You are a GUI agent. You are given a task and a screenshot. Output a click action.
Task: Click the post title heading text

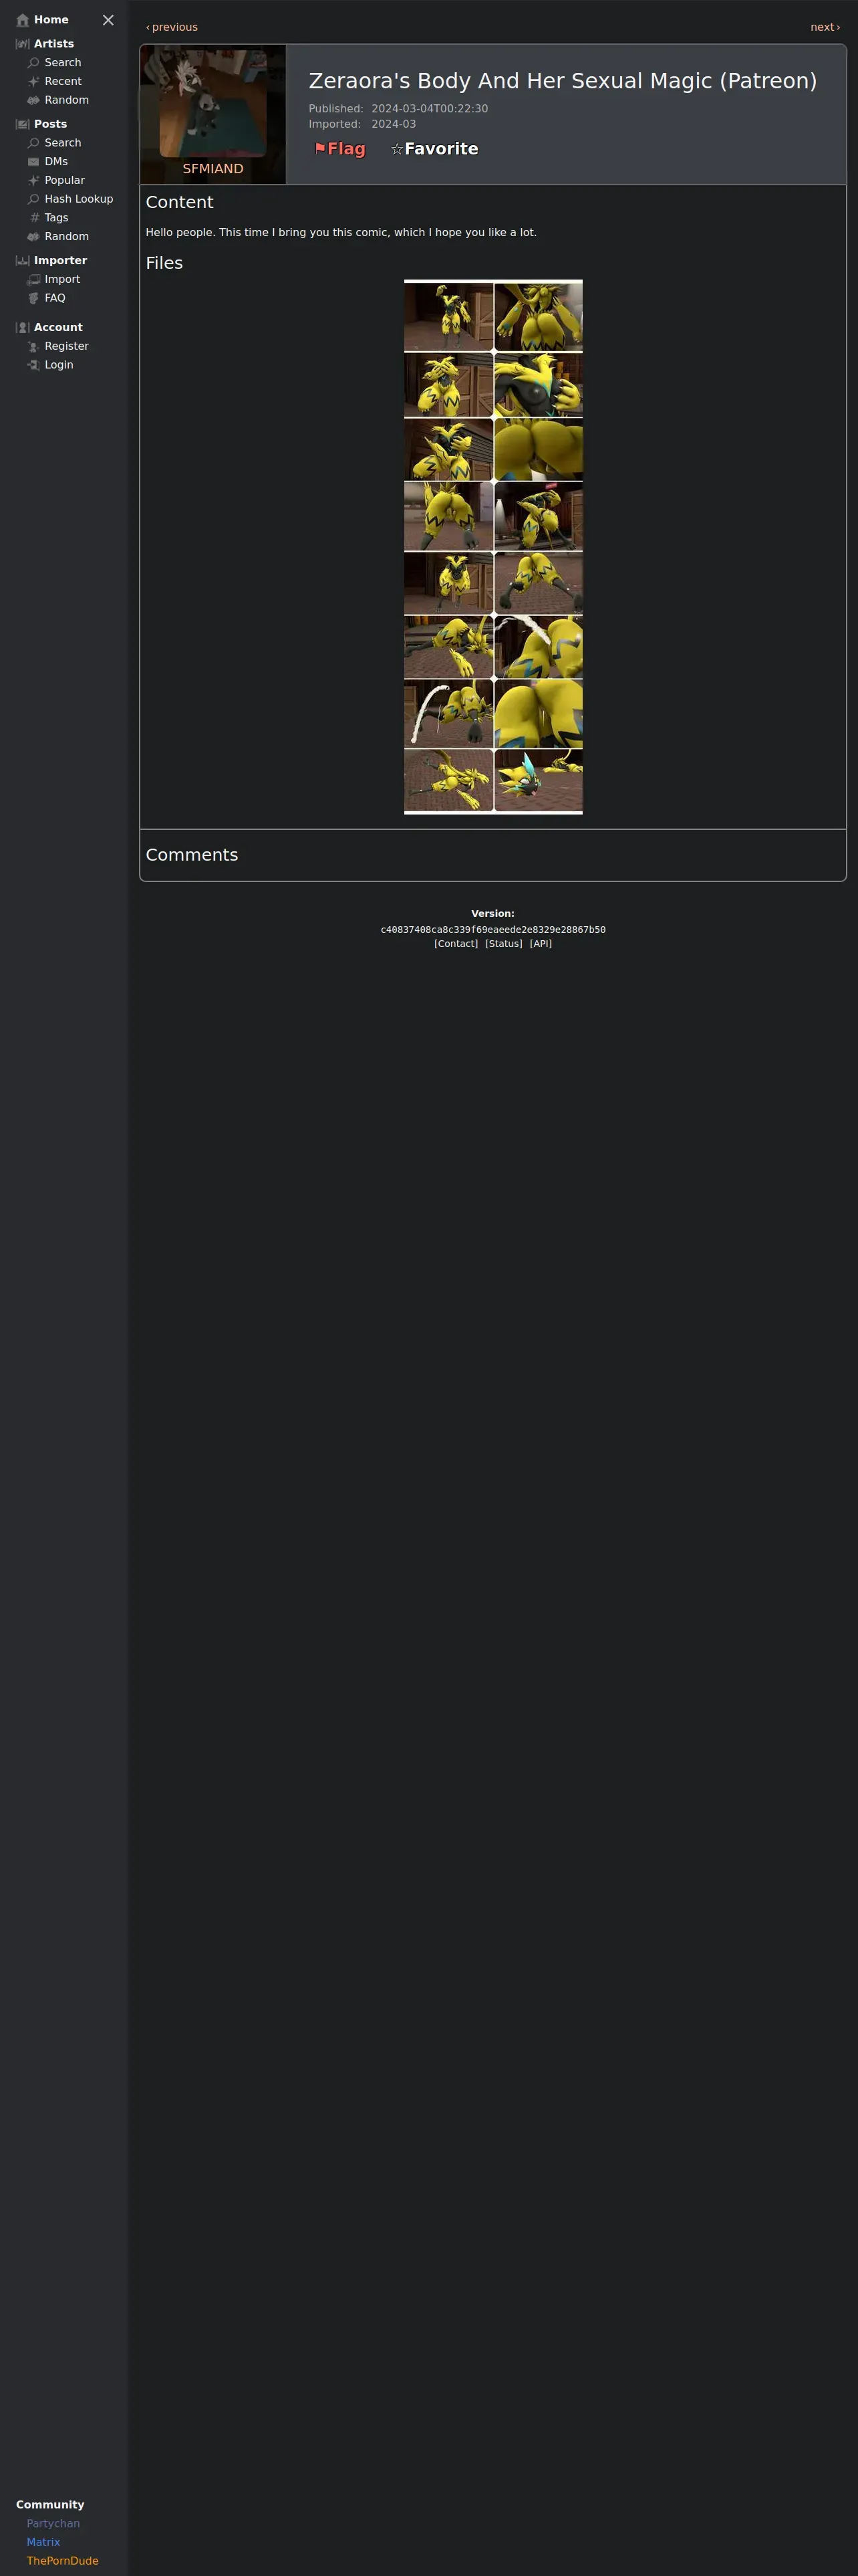tap(563, 81)
